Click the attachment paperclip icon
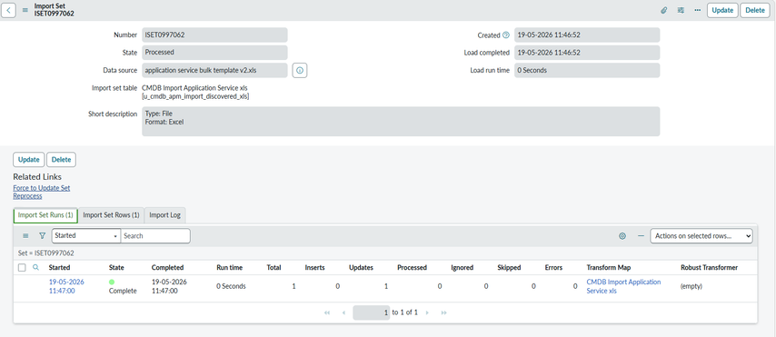This screenshot has width=776, height=337. click(x=664, y=10)
